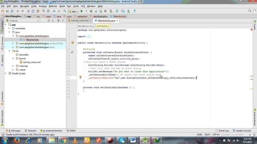Open the Build menu
Viewport: 257px width, 144px height.
[62, 6]
